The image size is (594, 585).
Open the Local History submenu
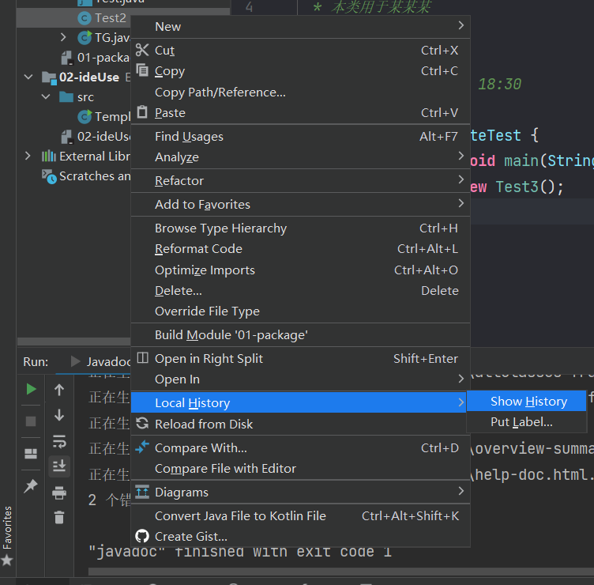tap(299, 402)
